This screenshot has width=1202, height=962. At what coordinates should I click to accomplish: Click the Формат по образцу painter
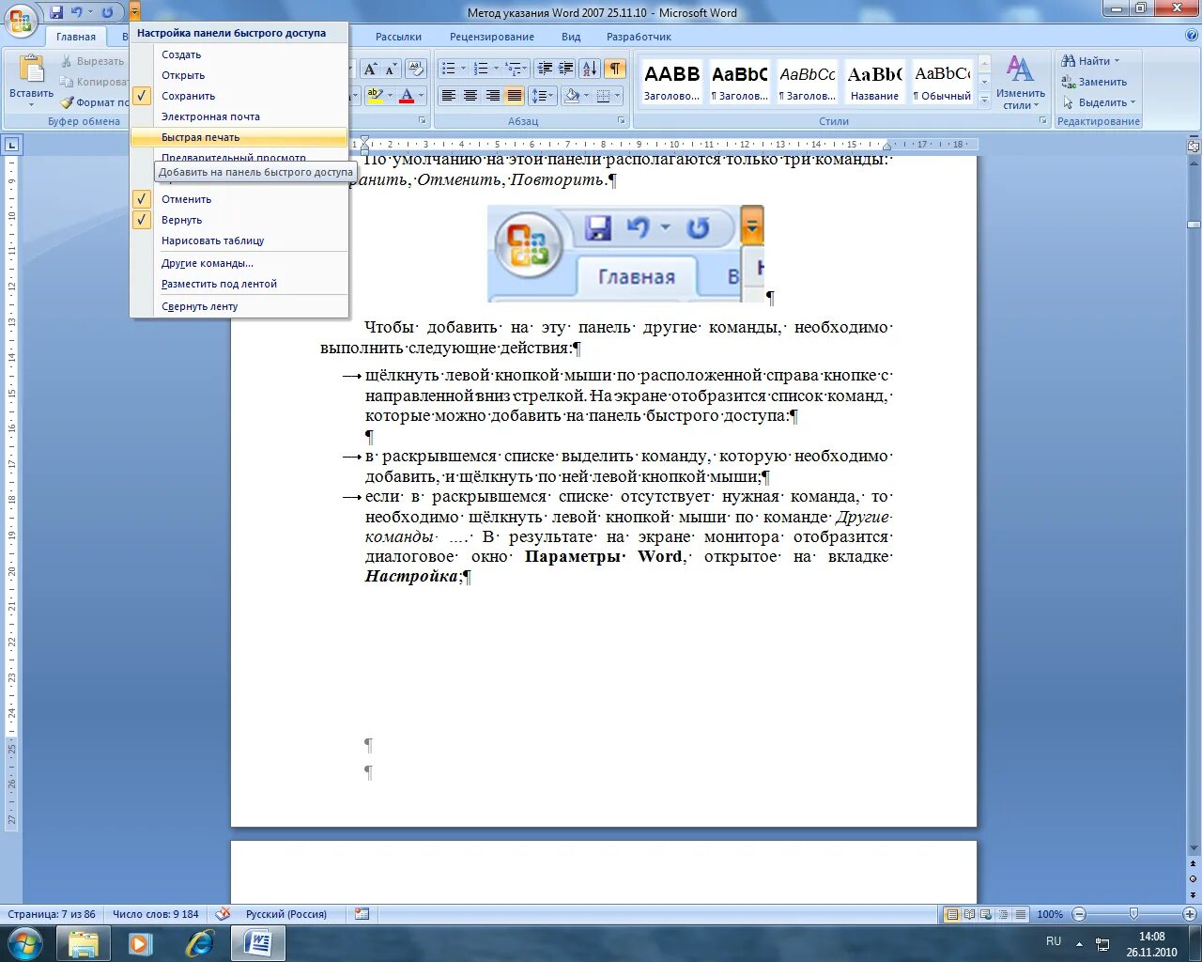tap(94, 102)
